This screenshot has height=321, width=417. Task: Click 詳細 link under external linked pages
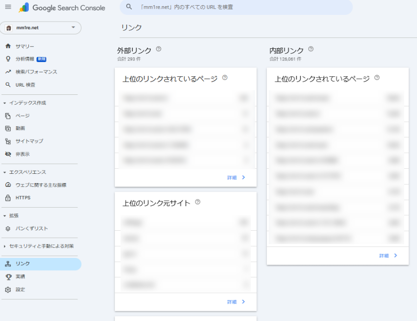236,177
